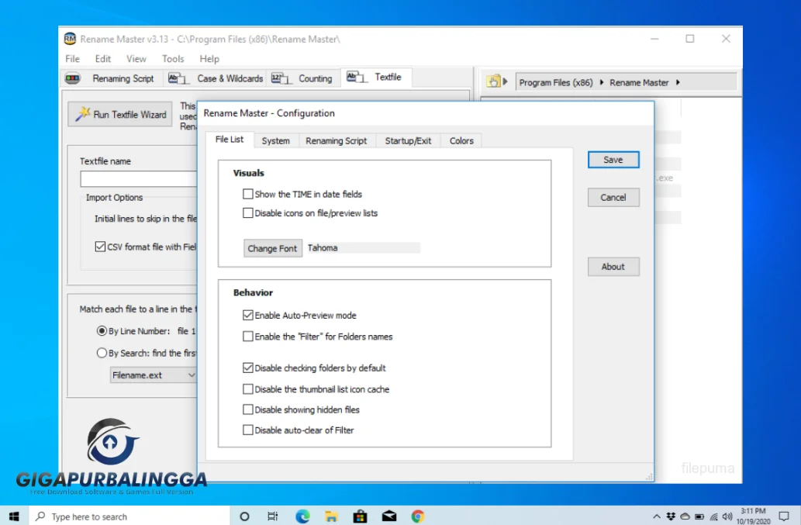The height and width of the screenshot is (525, 801).
Task: Open the Help menu
Action: (x=209, y=59)
